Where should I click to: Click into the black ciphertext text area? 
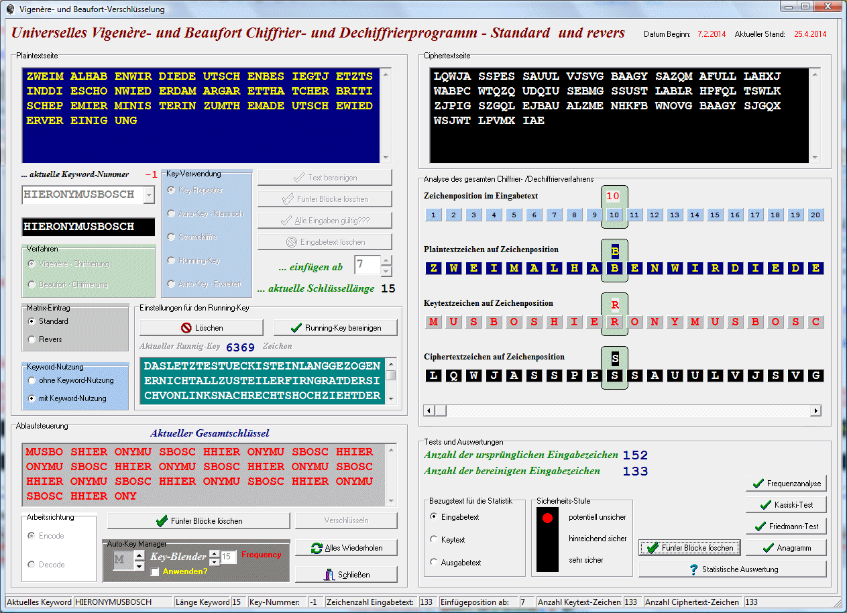click(x=620, y=115)
